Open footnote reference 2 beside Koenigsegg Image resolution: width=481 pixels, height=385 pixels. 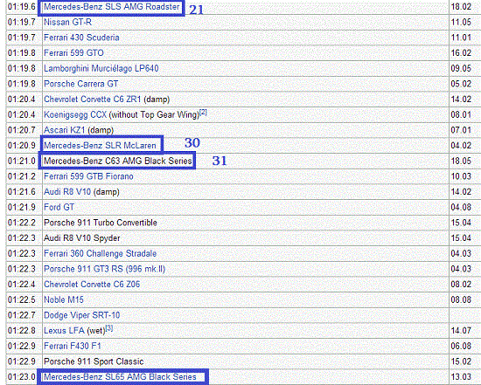[204, 113]
